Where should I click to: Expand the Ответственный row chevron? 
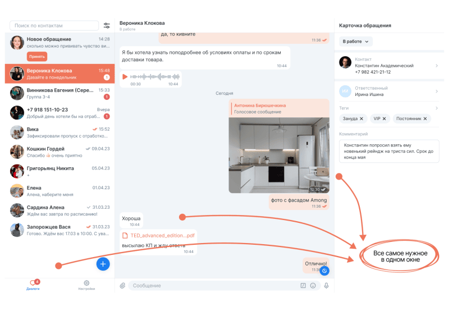437,91
